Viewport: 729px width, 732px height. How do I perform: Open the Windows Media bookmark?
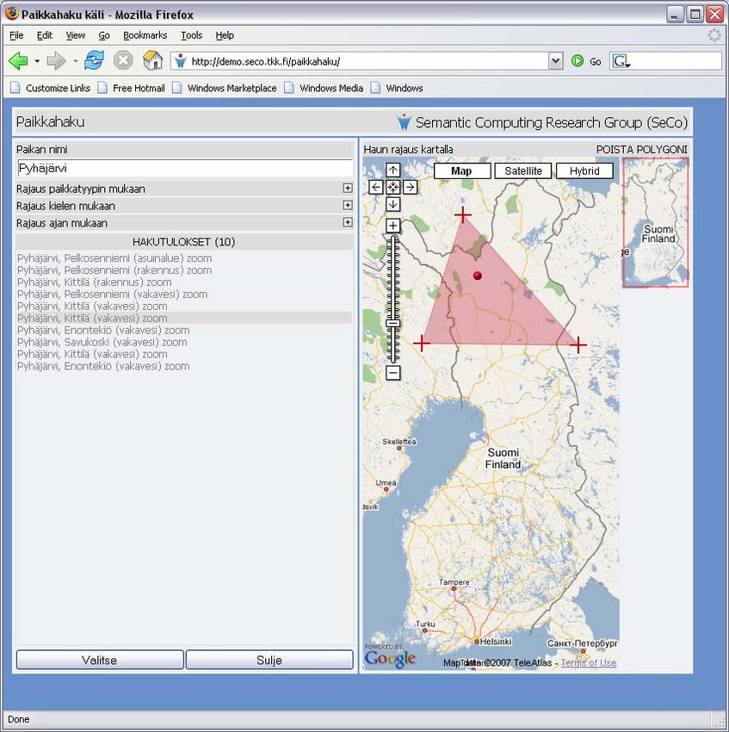(324, 88)
